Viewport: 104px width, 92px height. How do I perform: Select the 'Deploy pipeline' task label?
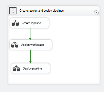pos(32,68)
